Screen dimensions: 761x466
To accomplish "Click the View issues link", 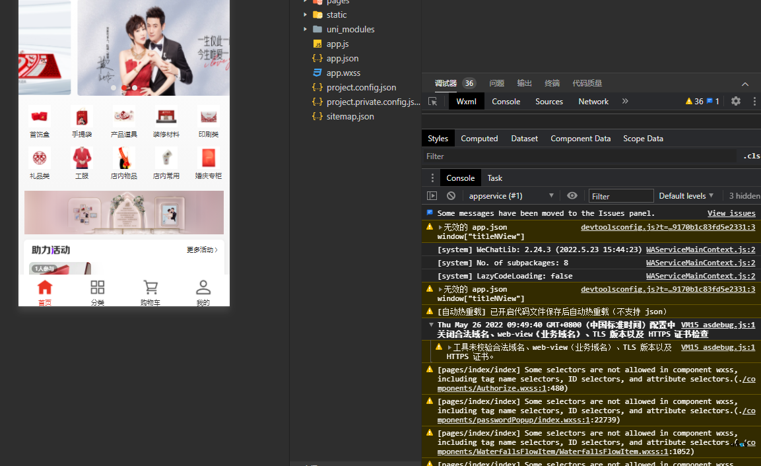I will [x=731, y=213].
